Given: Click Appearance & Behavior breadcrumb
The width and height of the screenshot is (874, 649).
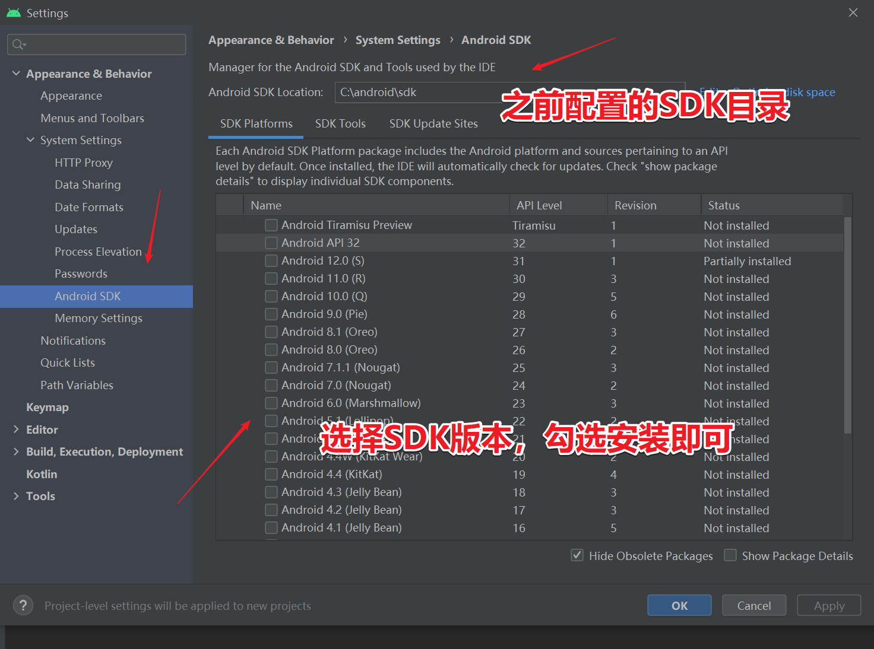Looking at the screenshot, I should point(271,40).
